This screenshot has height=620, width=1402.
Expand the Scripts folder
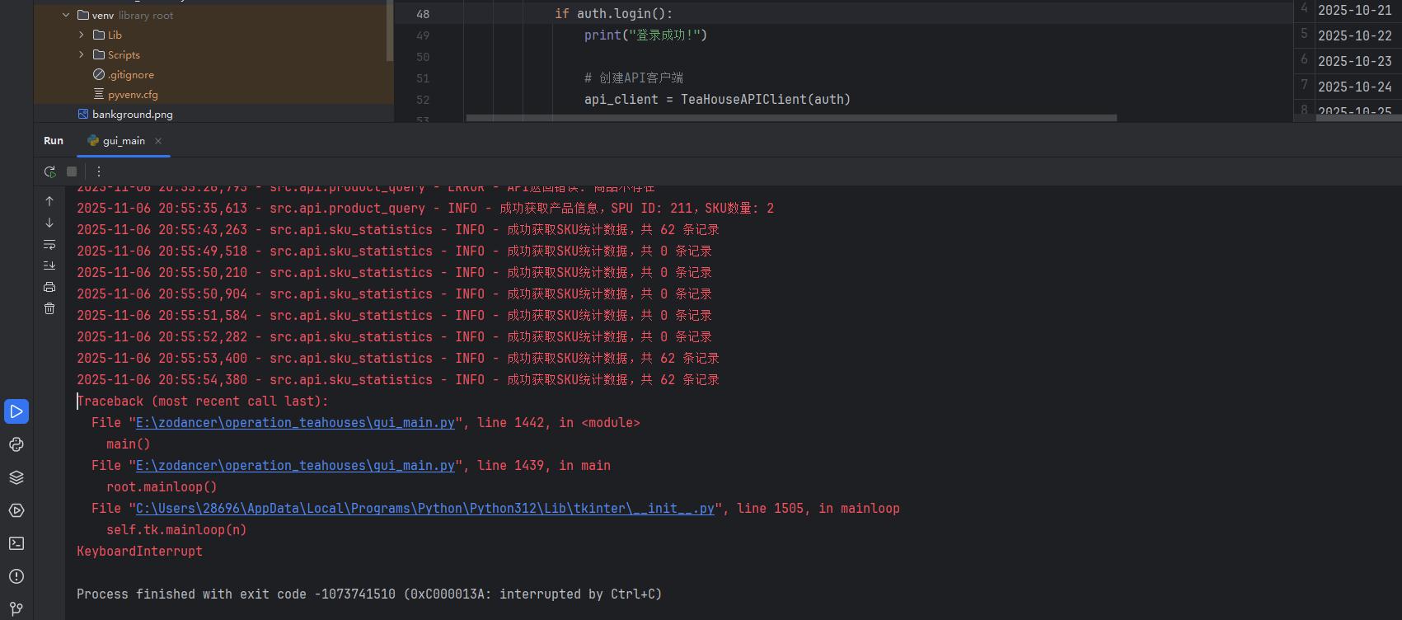(82, 54)
